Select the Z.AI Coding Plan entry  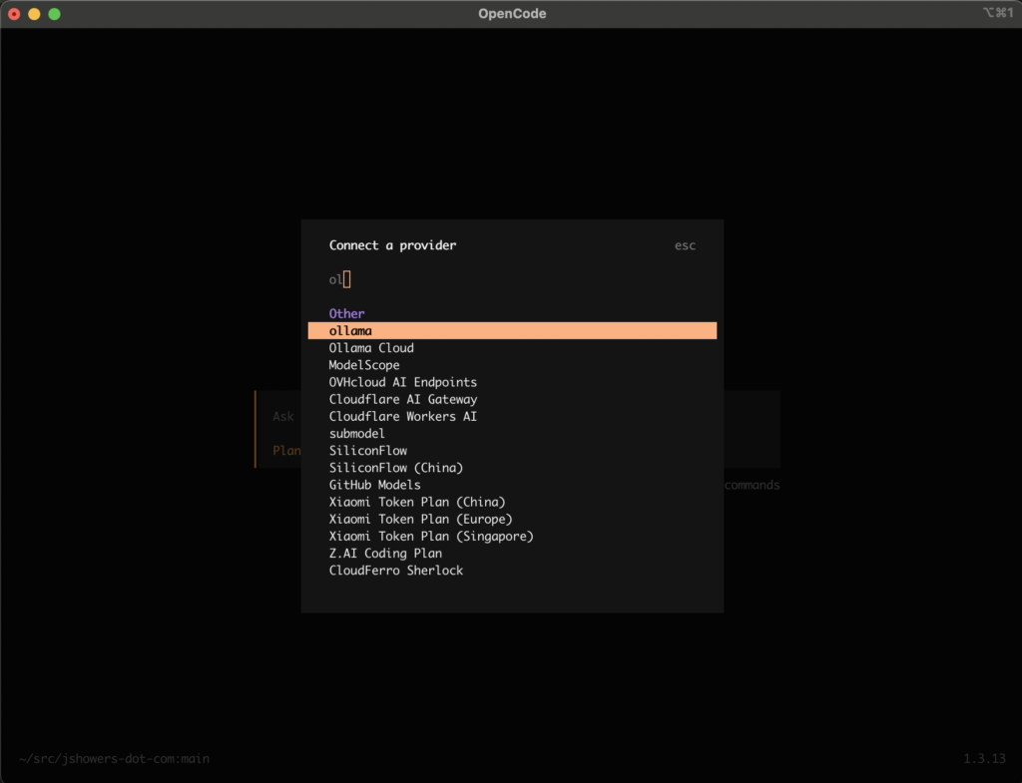click(385, 554)
